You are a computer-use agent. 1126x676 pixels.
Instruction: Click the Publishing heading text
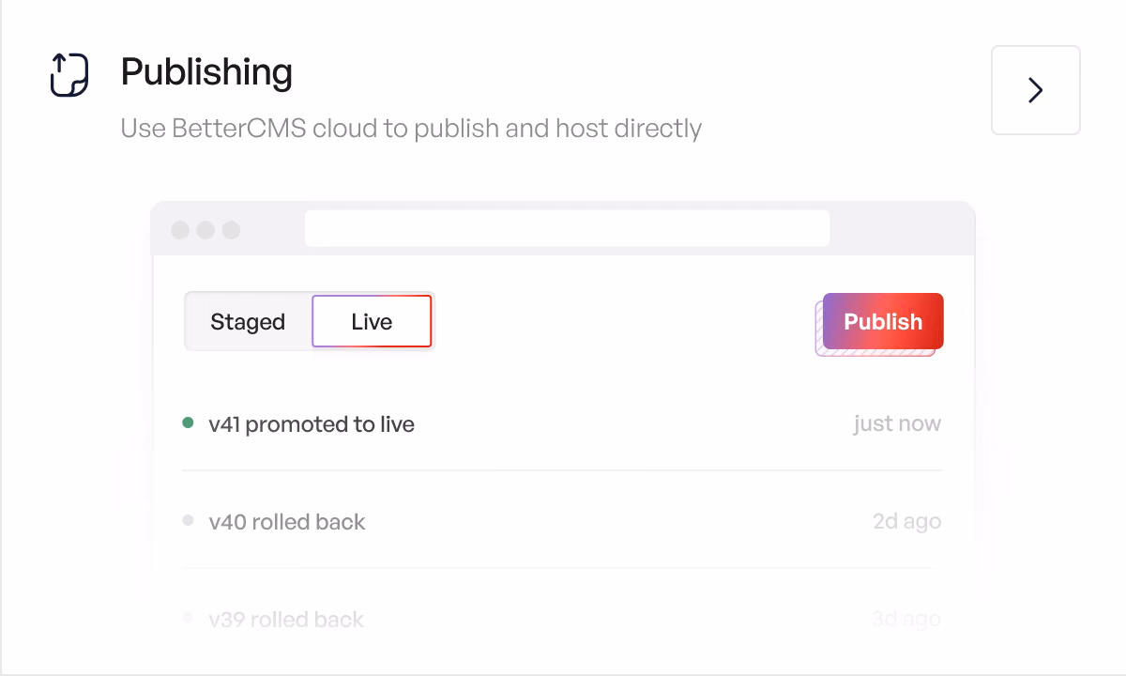pos(206,72)
